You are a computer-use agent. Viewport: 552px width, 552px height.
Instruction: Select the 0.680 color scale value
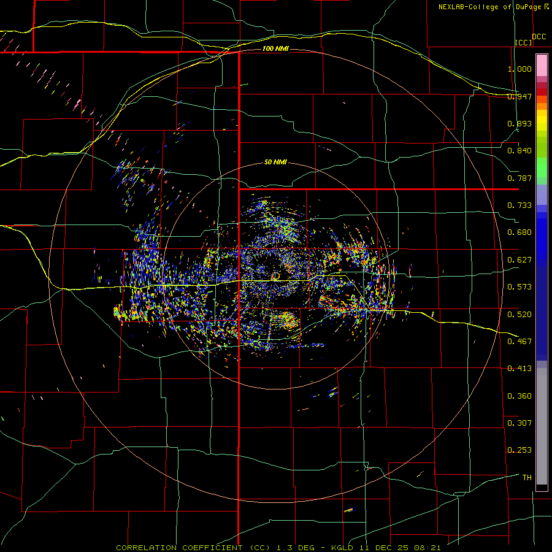pos(519,232)
